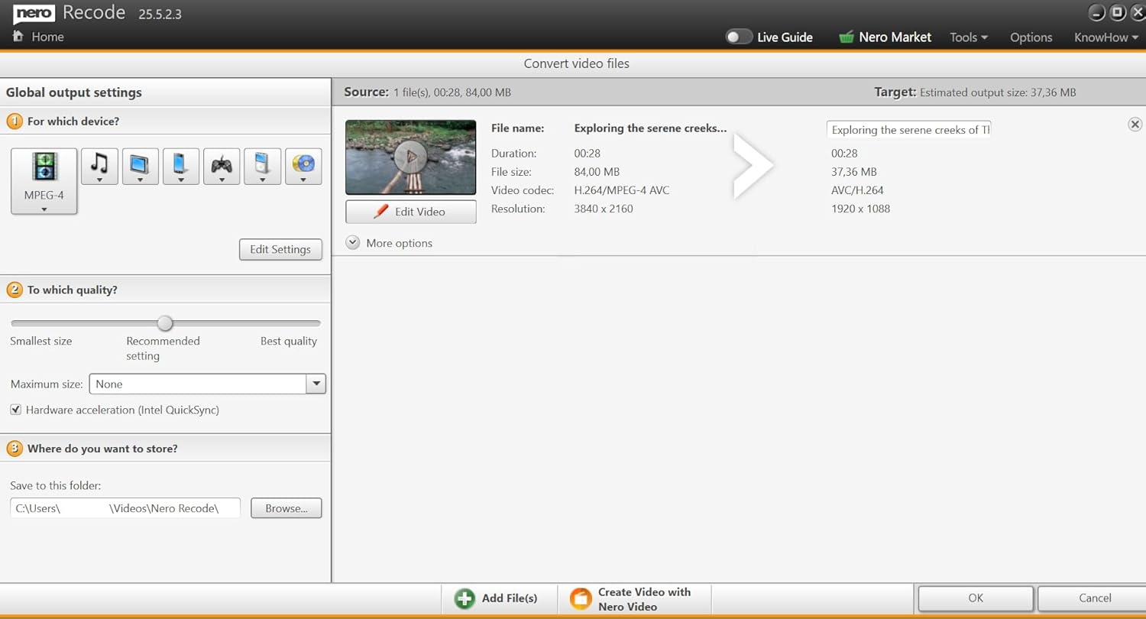Image resolution: width=1146 pixels, height=619 pixels.
Task: Click the 'Target: Estimated output size' summary
Action: click(975, 92)
